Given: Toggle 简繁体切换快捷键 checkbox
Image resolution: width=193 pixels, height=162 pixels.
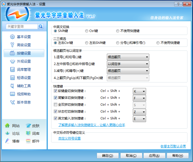Looking at the screenshot, I should click(55, 98).
